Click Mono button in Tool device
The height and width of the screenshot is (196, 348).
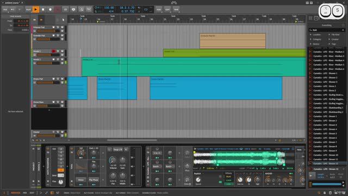(x=81, y=180)
